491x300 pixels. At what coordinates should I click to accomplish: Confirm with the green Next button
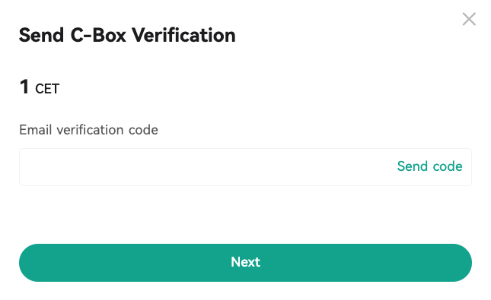pos(245,263)
